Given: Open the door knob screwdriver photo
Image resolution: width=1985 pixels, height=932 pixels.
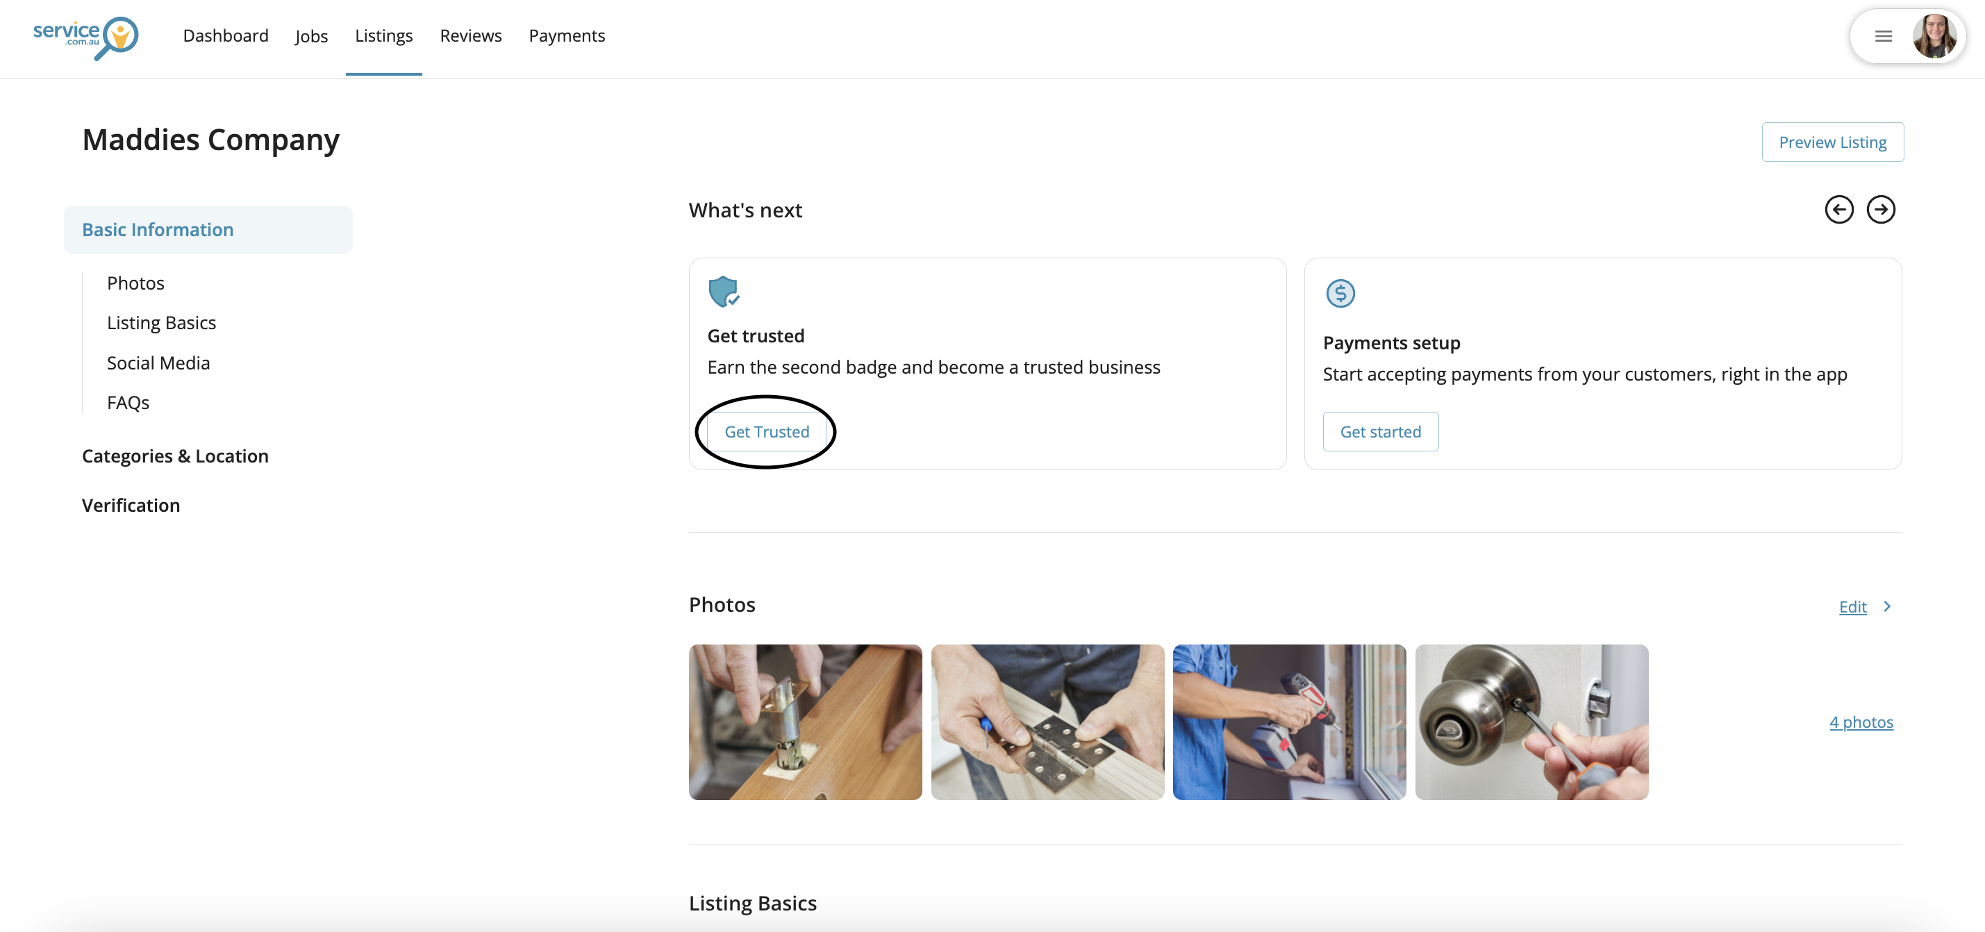Looking at the screenshot, I should tap(1531, 722).
